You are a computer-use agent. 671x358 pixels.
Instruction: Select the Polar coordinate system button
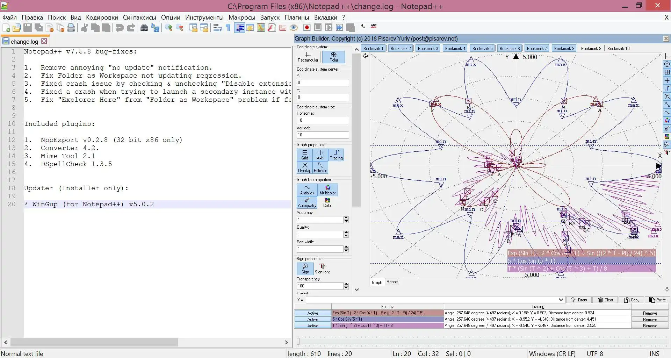point(333,57)
